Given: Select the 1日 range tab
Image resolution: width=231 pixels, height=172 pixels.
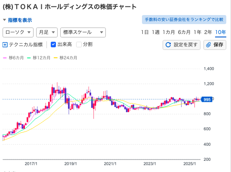Looking at the screenshot, I should point(145,32).
